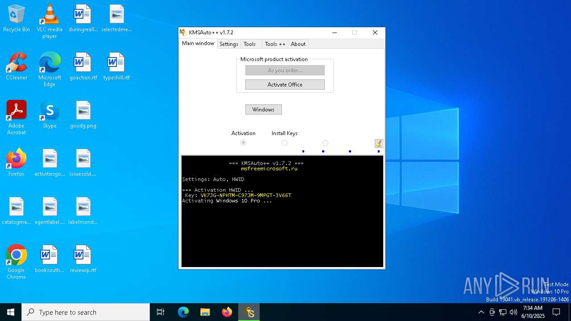Click the Windows button
The width and height of the screenshot is (571, 321).
coord(264,109)
